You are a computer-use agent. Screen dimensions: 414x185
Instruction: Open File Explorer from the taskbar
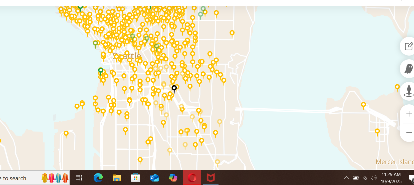tap(117, 178)
